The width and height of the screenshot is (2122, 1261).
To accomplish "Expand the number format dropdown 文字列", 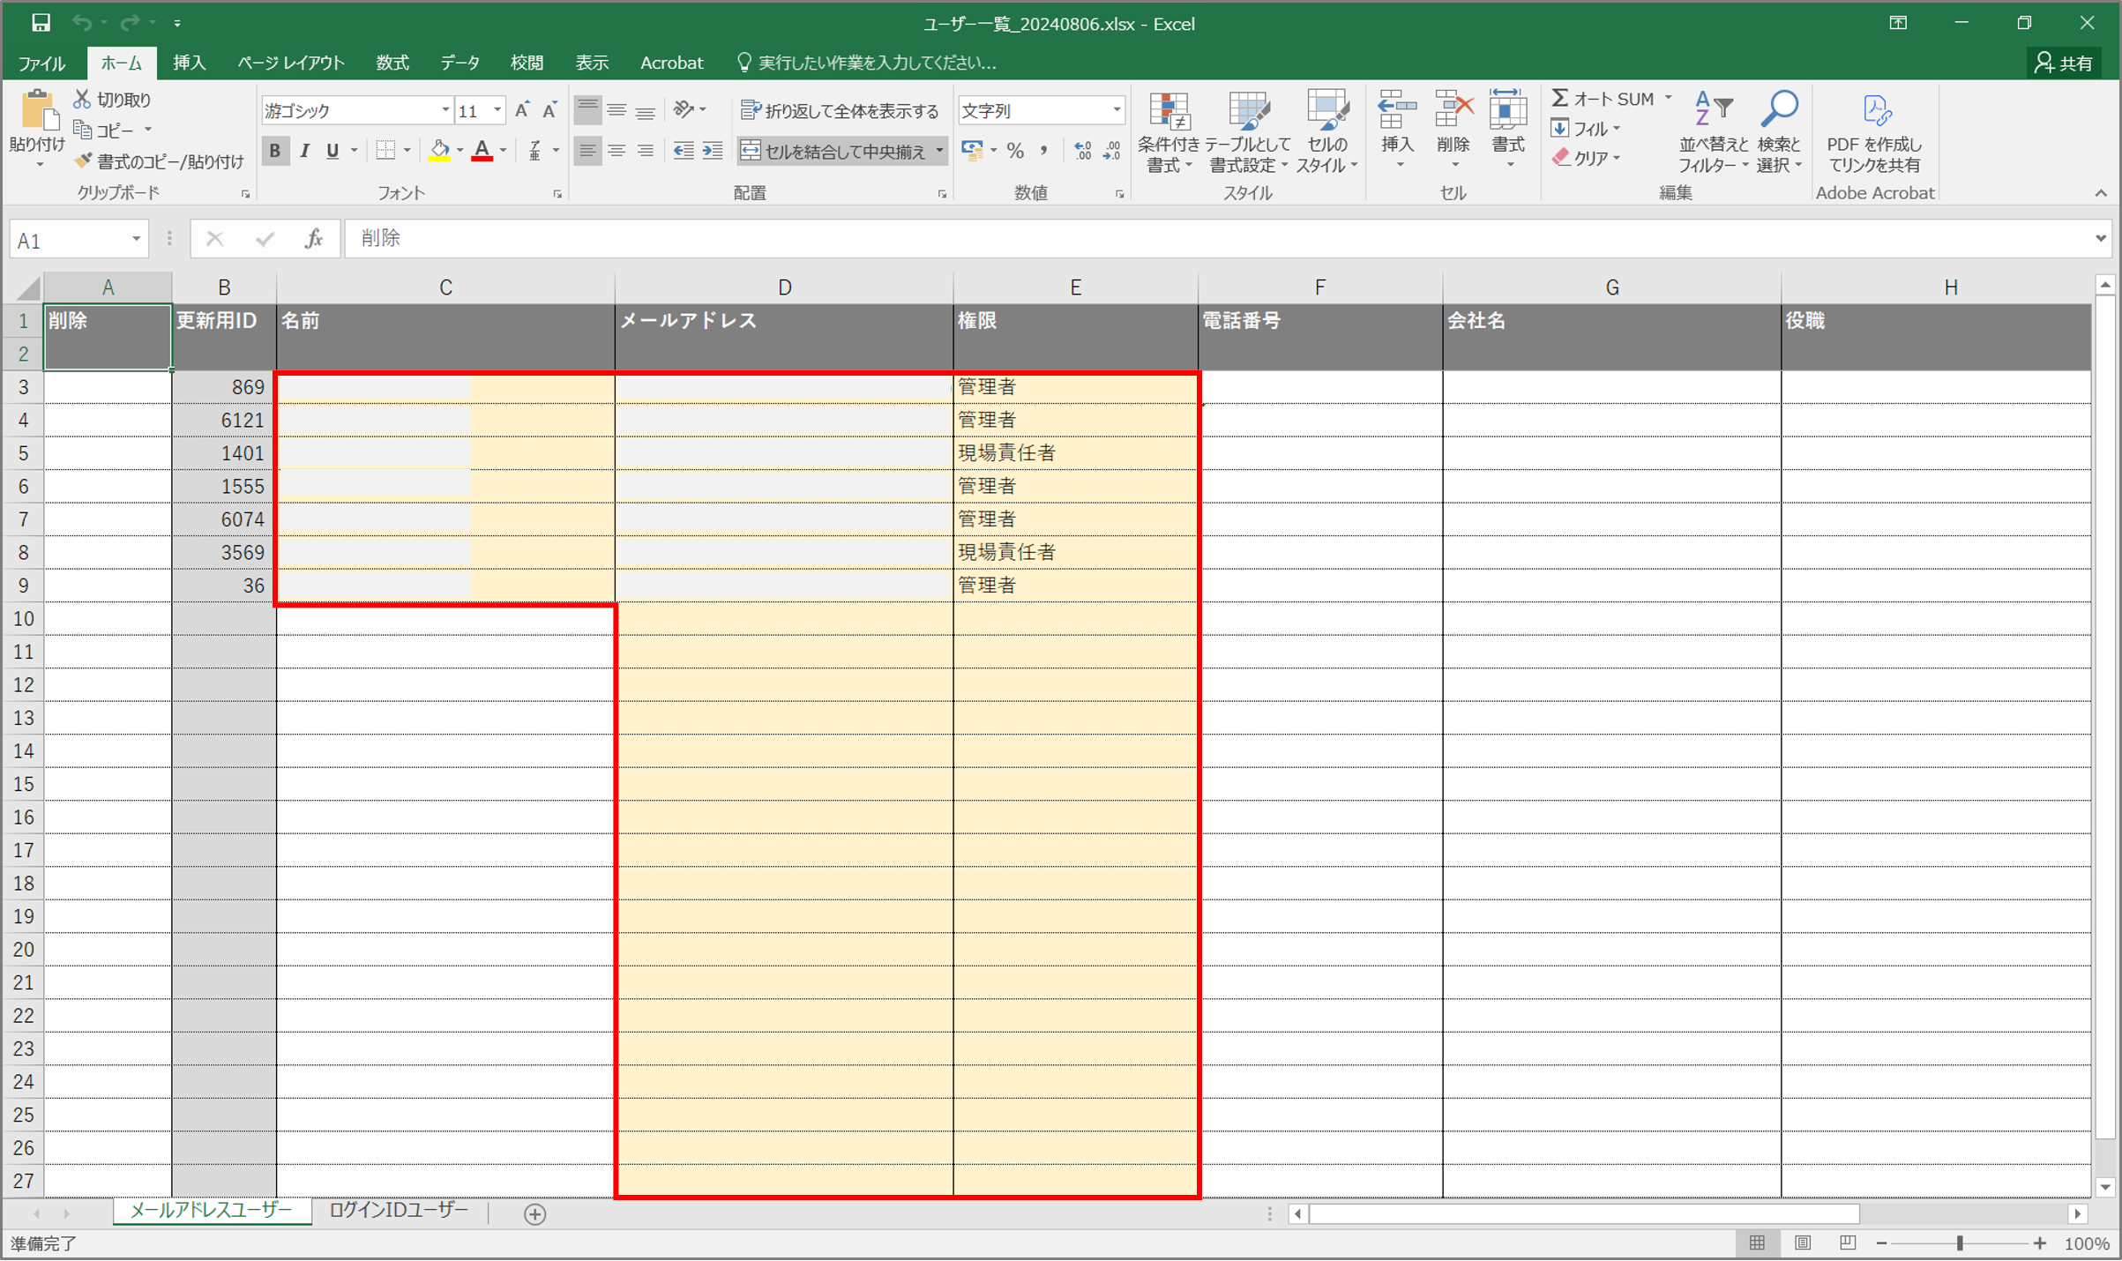I will [x=1117, y=110].
